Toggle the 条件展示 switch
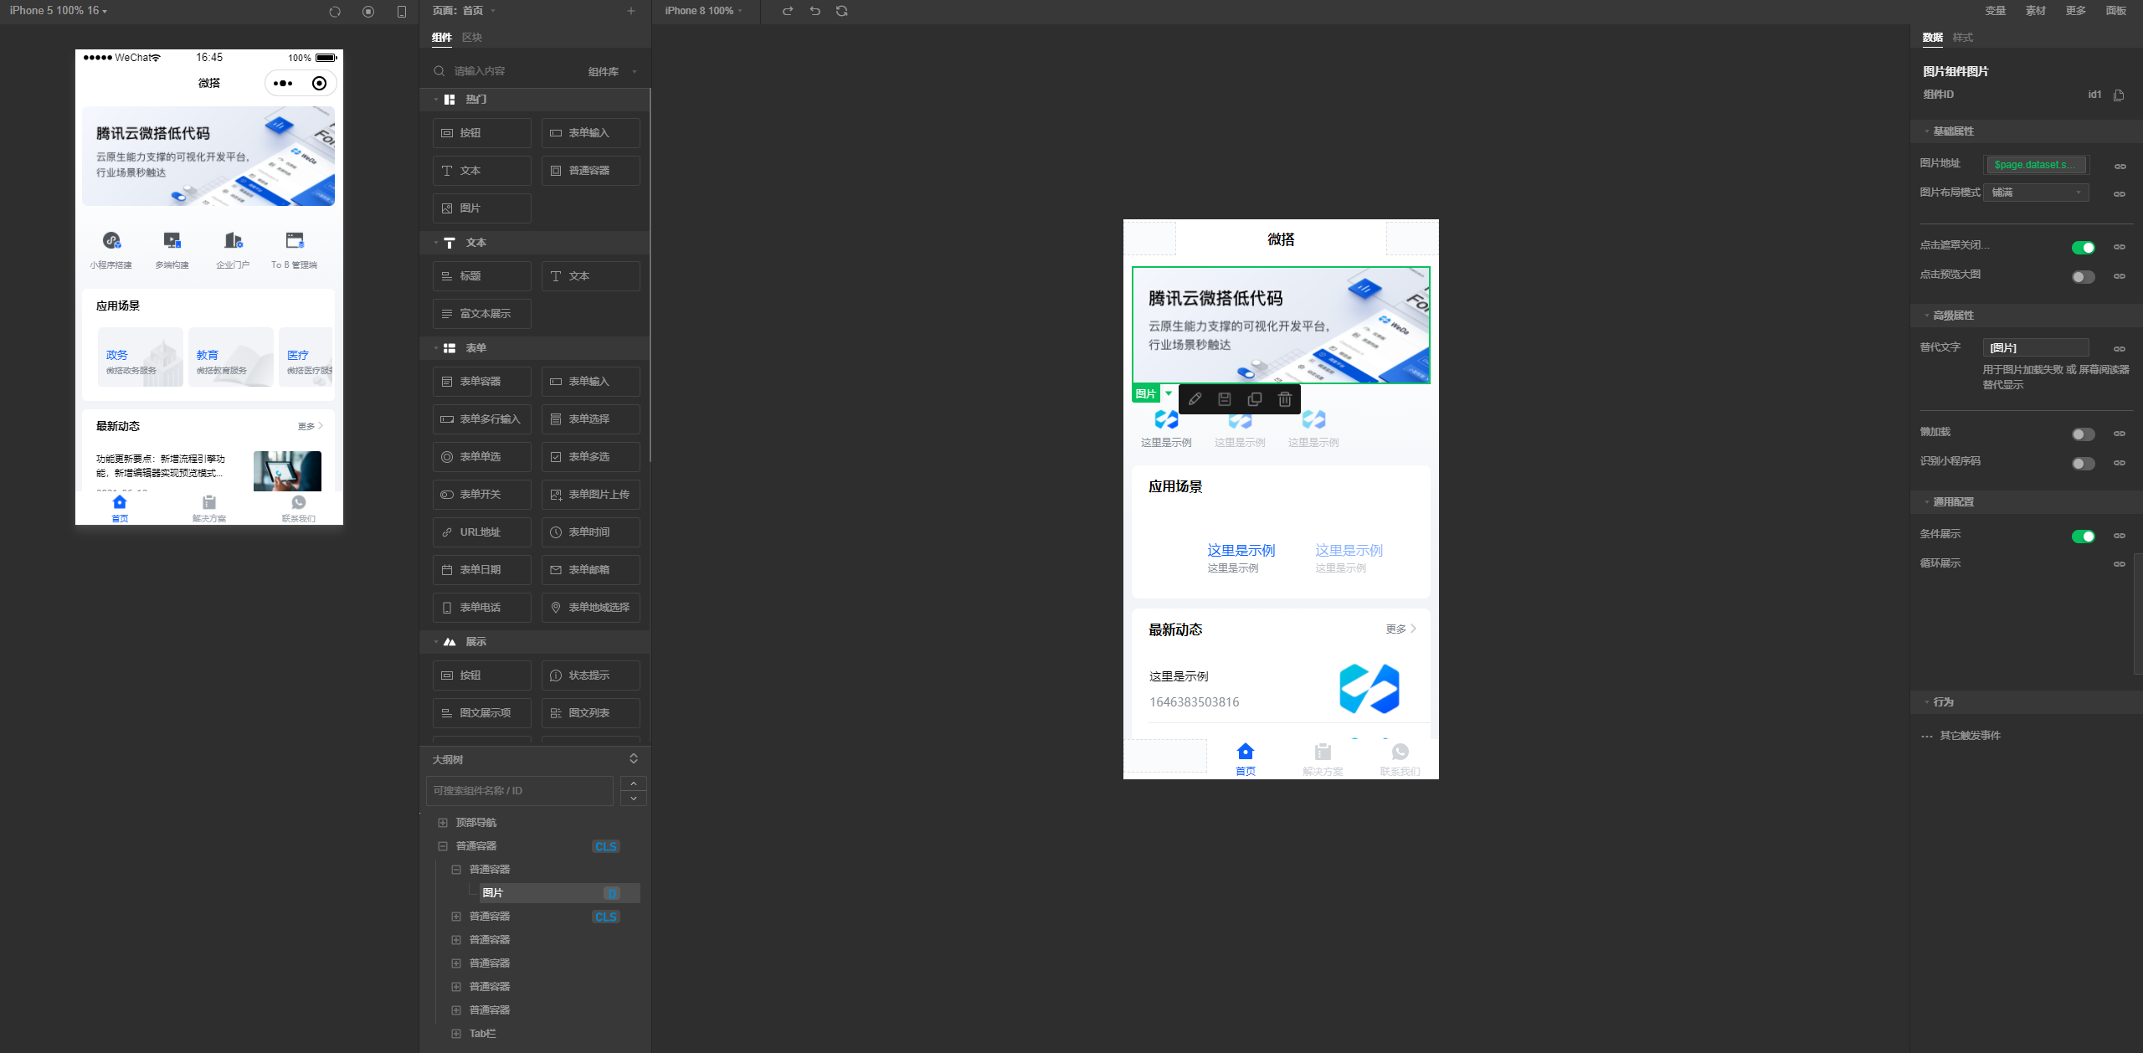 pyautogui.click(x=2083, y=536)
